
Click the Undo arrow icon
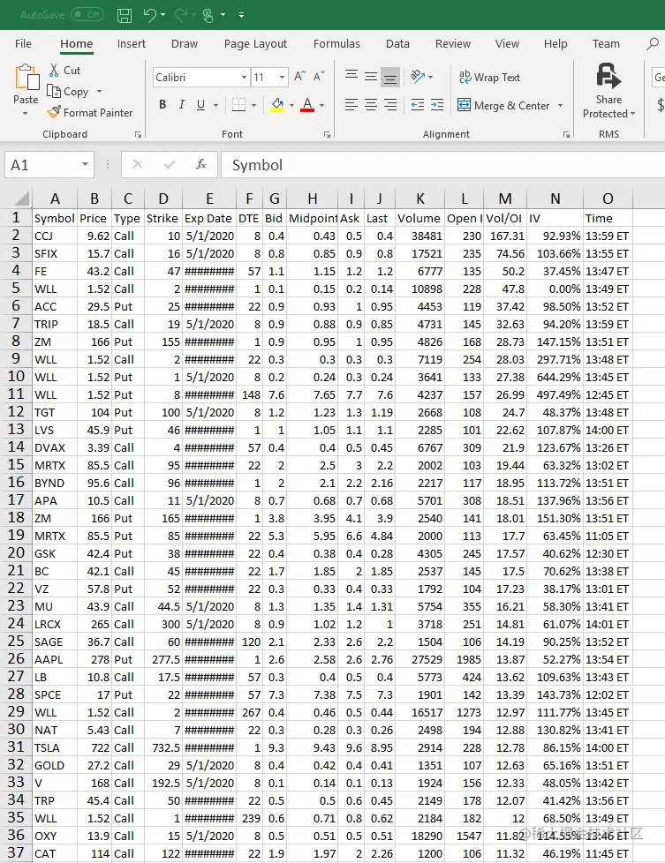(149, 15)
